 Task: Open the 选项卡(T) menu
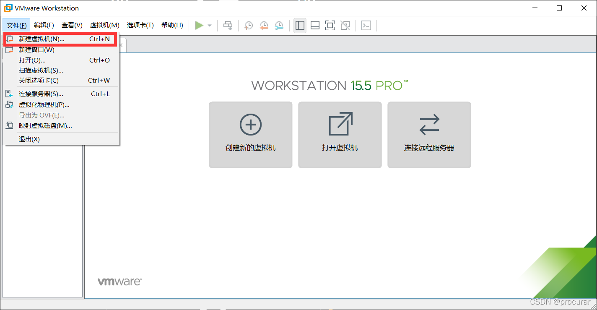[140, 26]
